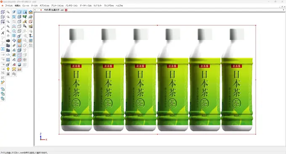Select the green map with cursor icon
This screenshot has width=286, height=154.
coord(25,16)
